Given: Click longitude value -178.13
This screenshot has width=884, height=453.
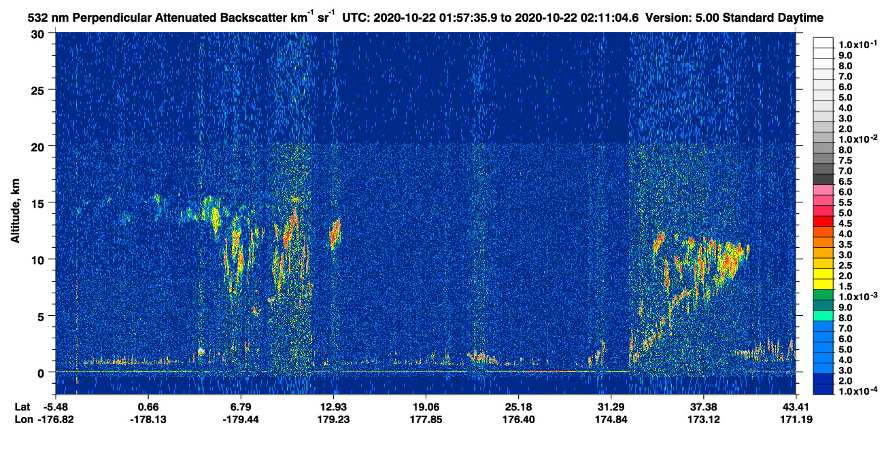Looking at the screenshot, I should coord(148,419).
